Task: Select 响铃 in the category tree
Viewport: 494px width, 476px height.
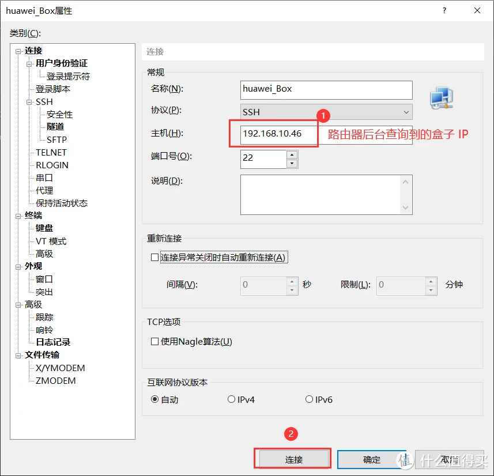Action: tap(44, 330)
